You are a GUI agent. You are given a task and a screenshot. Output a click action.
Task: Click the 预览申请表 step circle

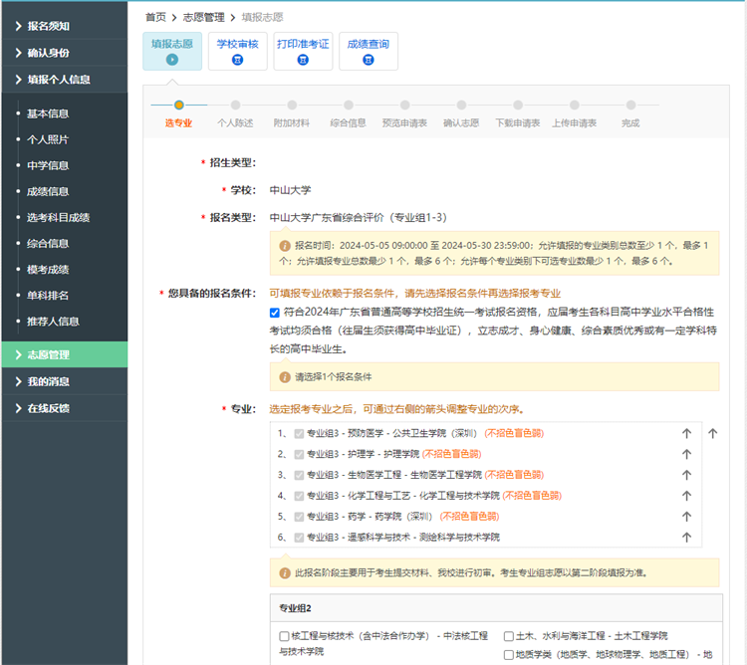405,105
